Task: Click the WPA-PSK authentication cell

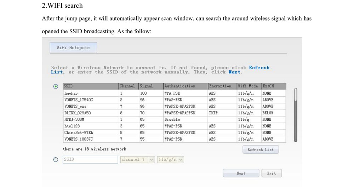Action: pos(185,93)
